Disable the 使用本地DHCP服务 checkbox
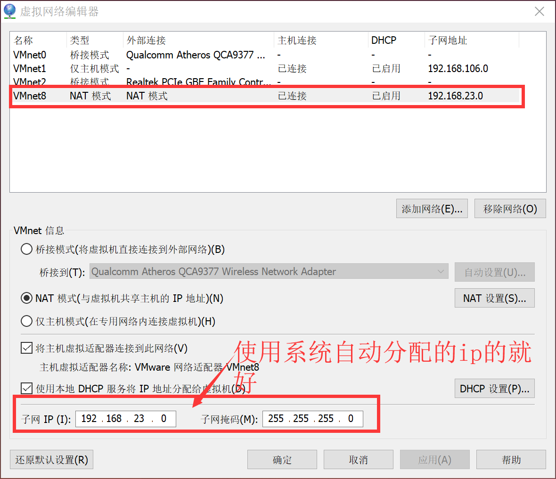 tap(26, 388)
